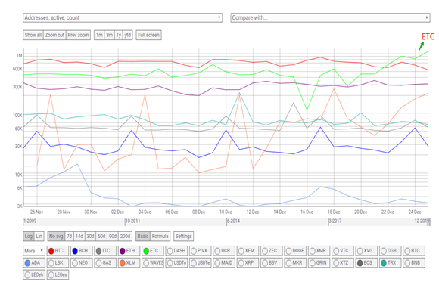The width and height of the screenshot is (439, 285).
Task: Toggle the BCH series
Action: [x=82, y=251]
